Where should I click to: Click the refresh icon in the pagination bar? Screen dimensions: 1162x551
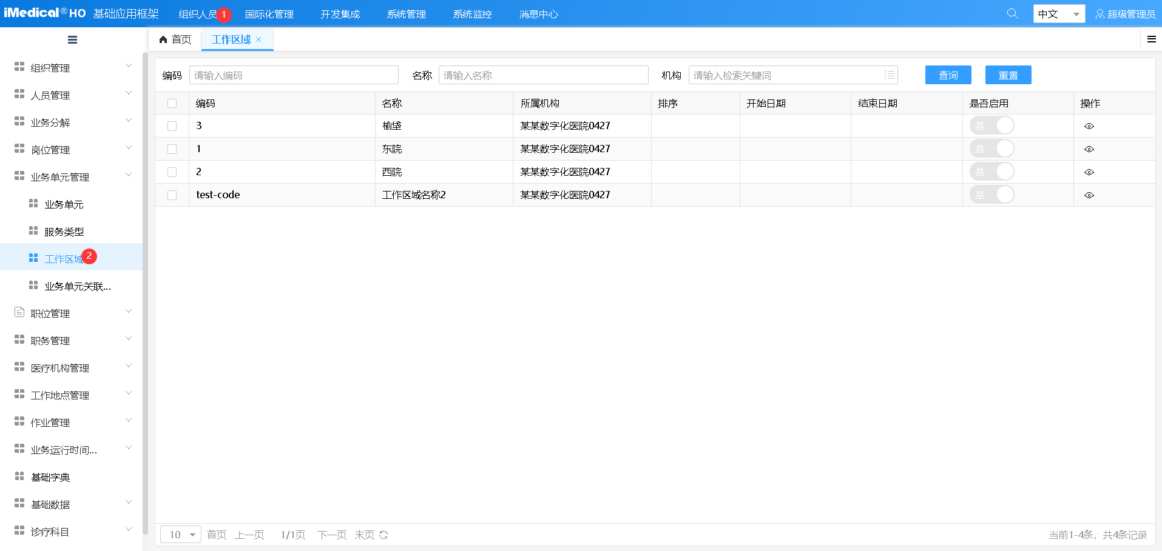[383, 535]
